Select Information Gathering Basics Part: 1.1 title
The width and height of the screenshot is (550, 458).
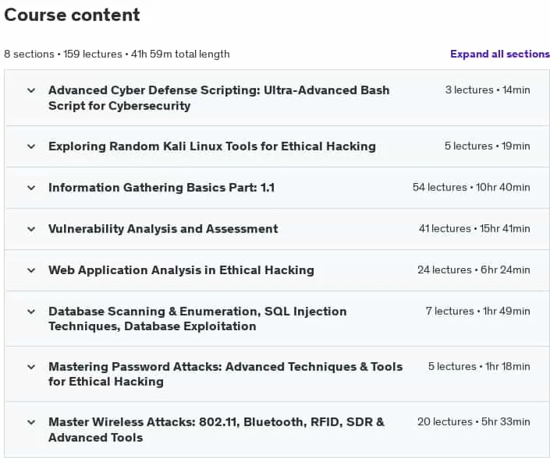pyautogui.click(x=161, y=188)
